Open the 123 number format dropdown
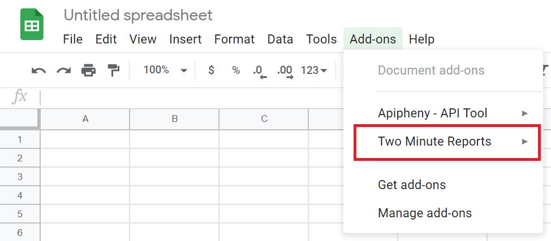 coord(314,71)
